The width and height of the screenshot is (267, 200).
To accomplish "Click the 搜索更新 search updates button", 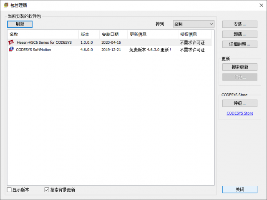I will (x=239, y=67).
